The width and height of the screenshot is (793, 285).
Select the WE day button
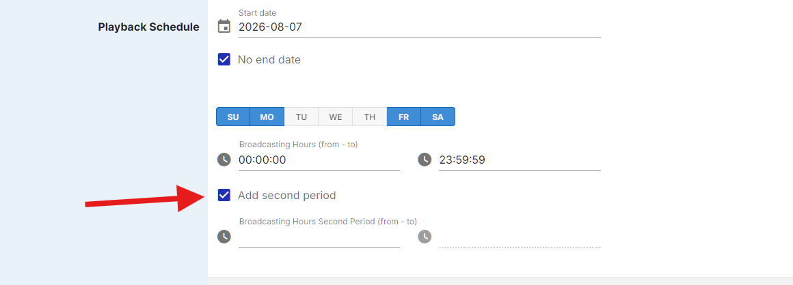(335, 117)
